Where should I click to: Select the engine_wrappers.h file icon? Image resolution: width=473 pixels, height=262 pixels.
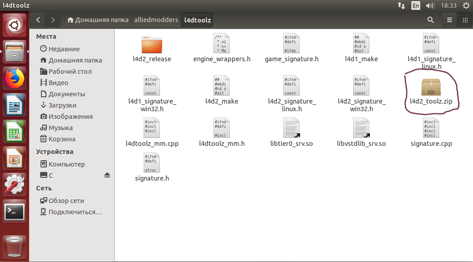222,43
